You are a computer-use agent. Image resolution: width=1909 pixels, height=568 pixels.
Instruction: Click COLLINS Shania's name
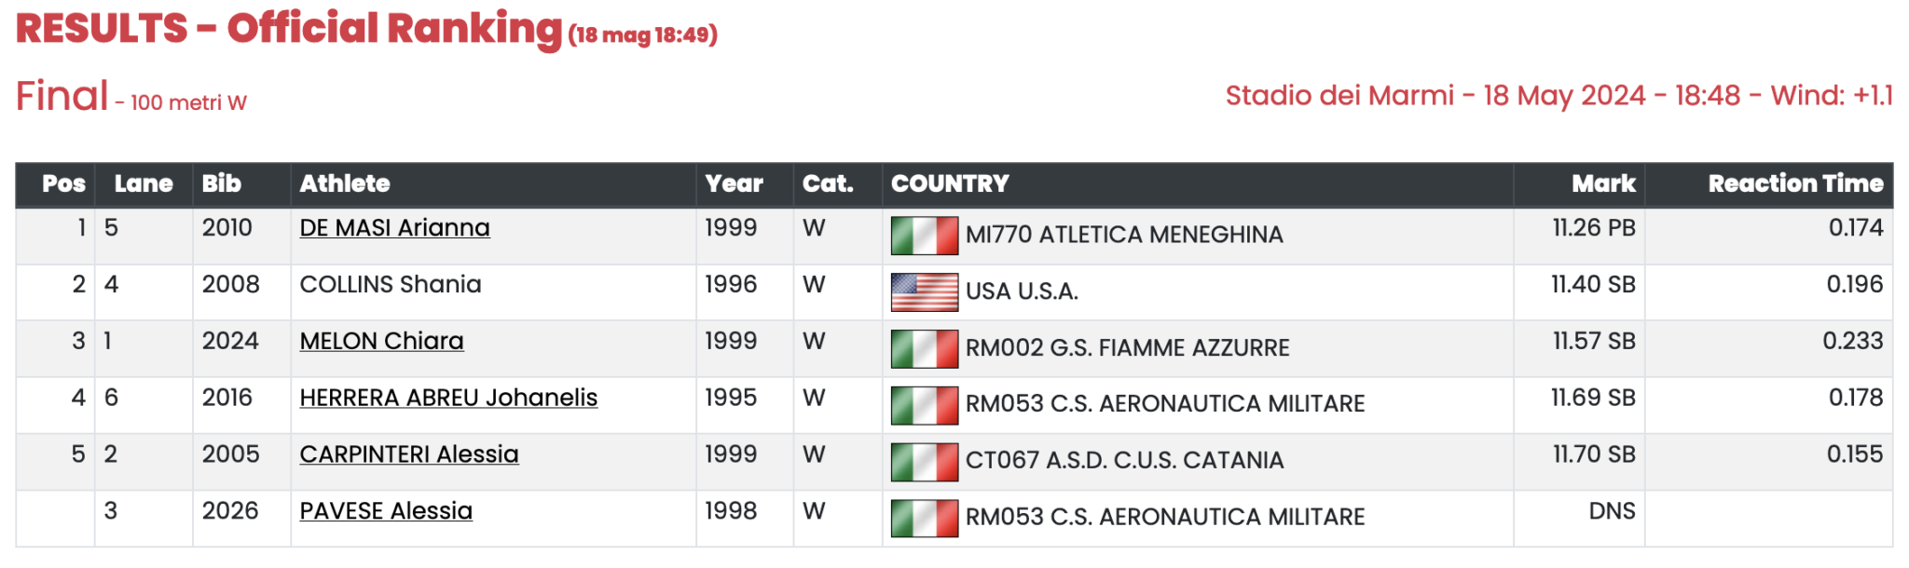point(391,285)
